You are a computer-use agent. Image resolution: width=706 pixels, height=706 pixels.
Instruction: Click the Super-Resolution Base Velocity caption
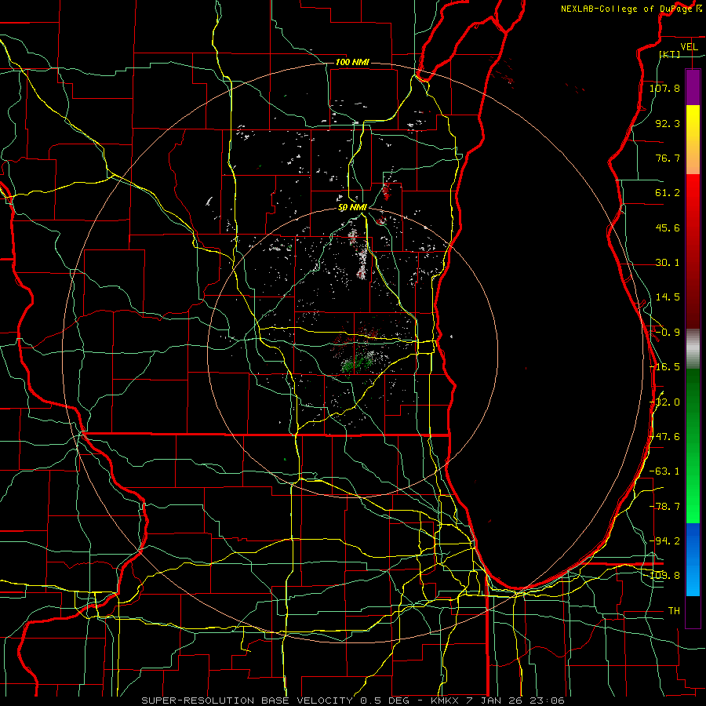(x=352, y=701)
